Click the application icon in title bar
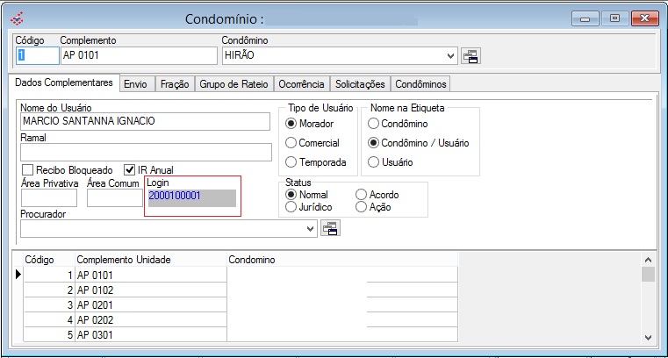This screenshot has height=358, width=668. pos(15,18)
